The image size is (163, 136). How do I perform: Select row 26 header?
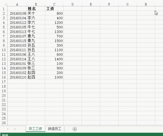pyautogui.click(x=4, y=123)
